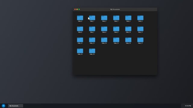Pick the Data_9 folder

pyautogui.click(x=116, y=29)
